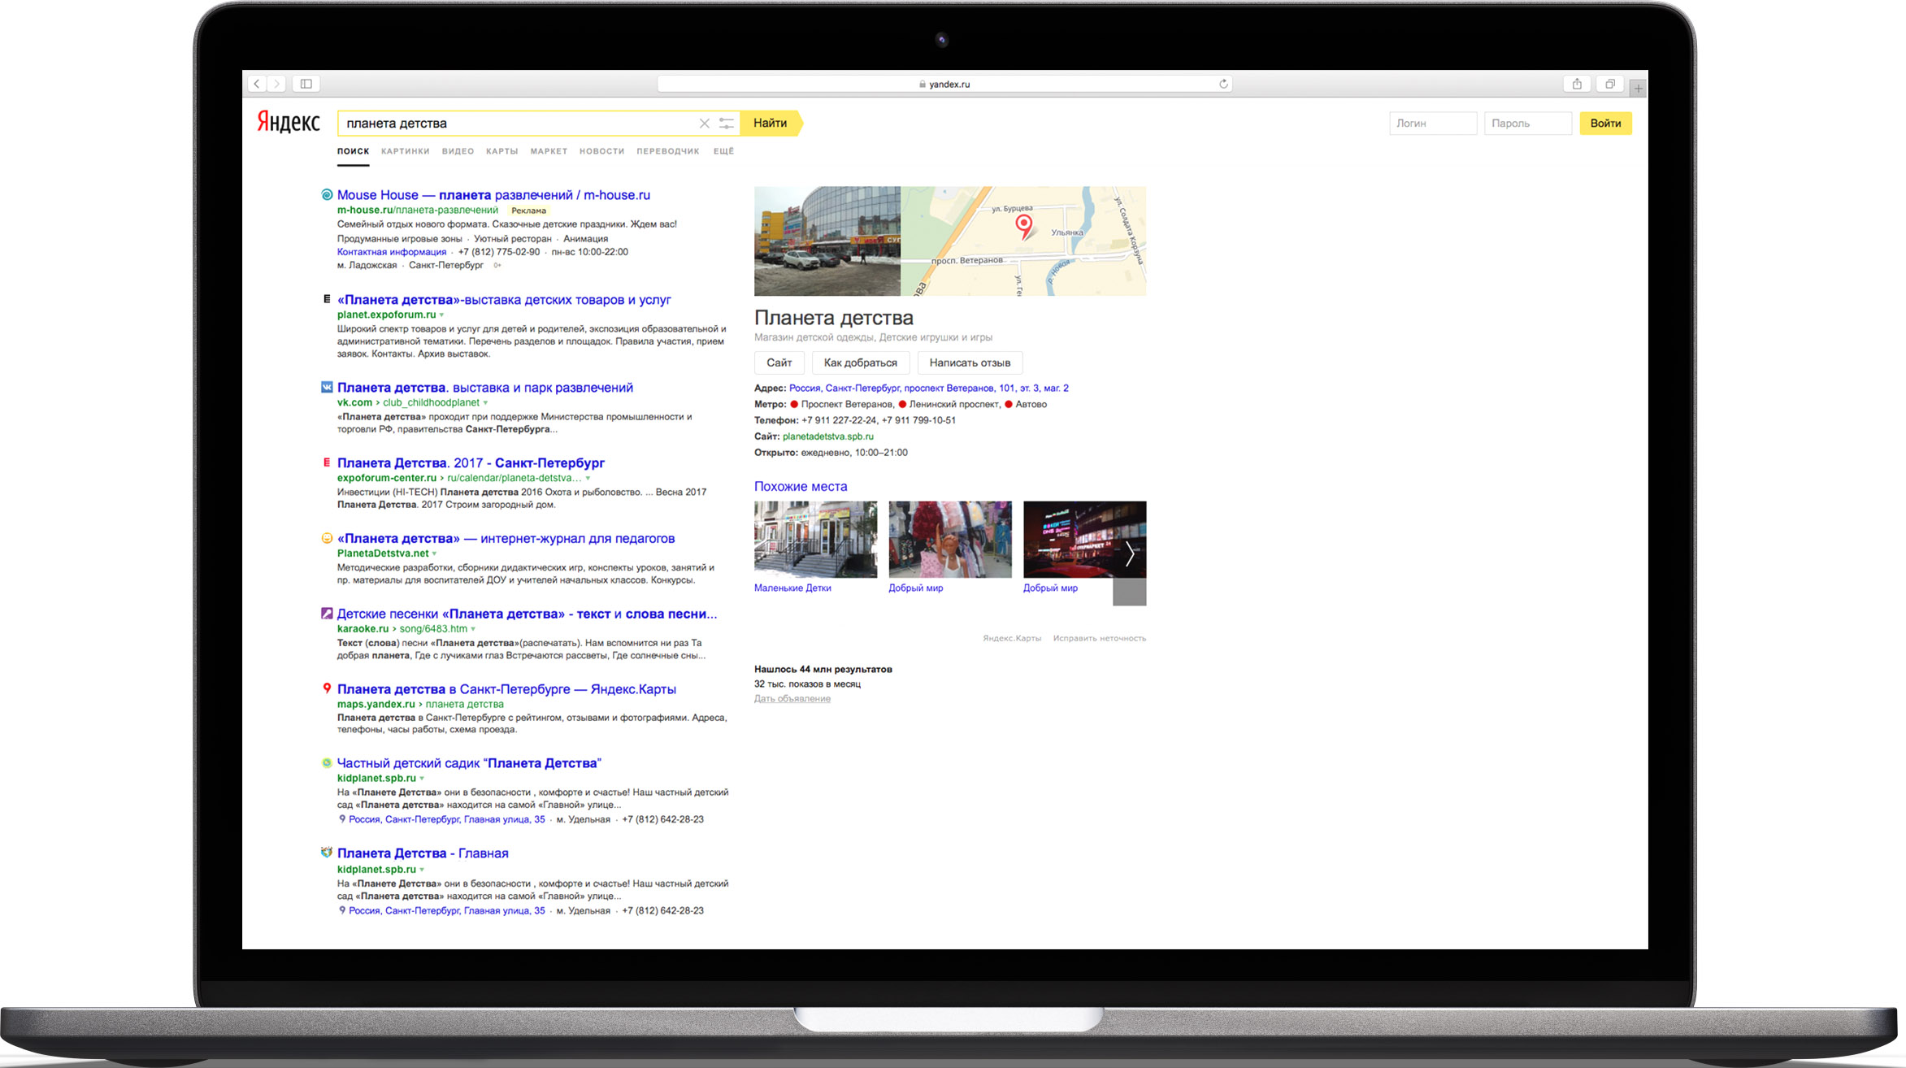Click the Логин input field

pyautogui.click(x=1433, y=124)
